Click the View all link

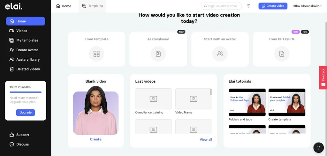[206, 139]
